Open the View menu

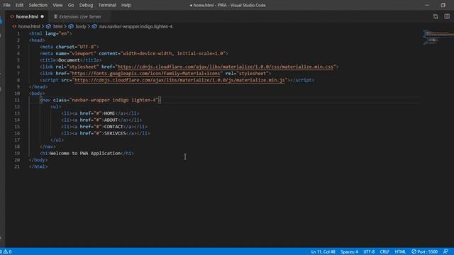pos(57,5)
